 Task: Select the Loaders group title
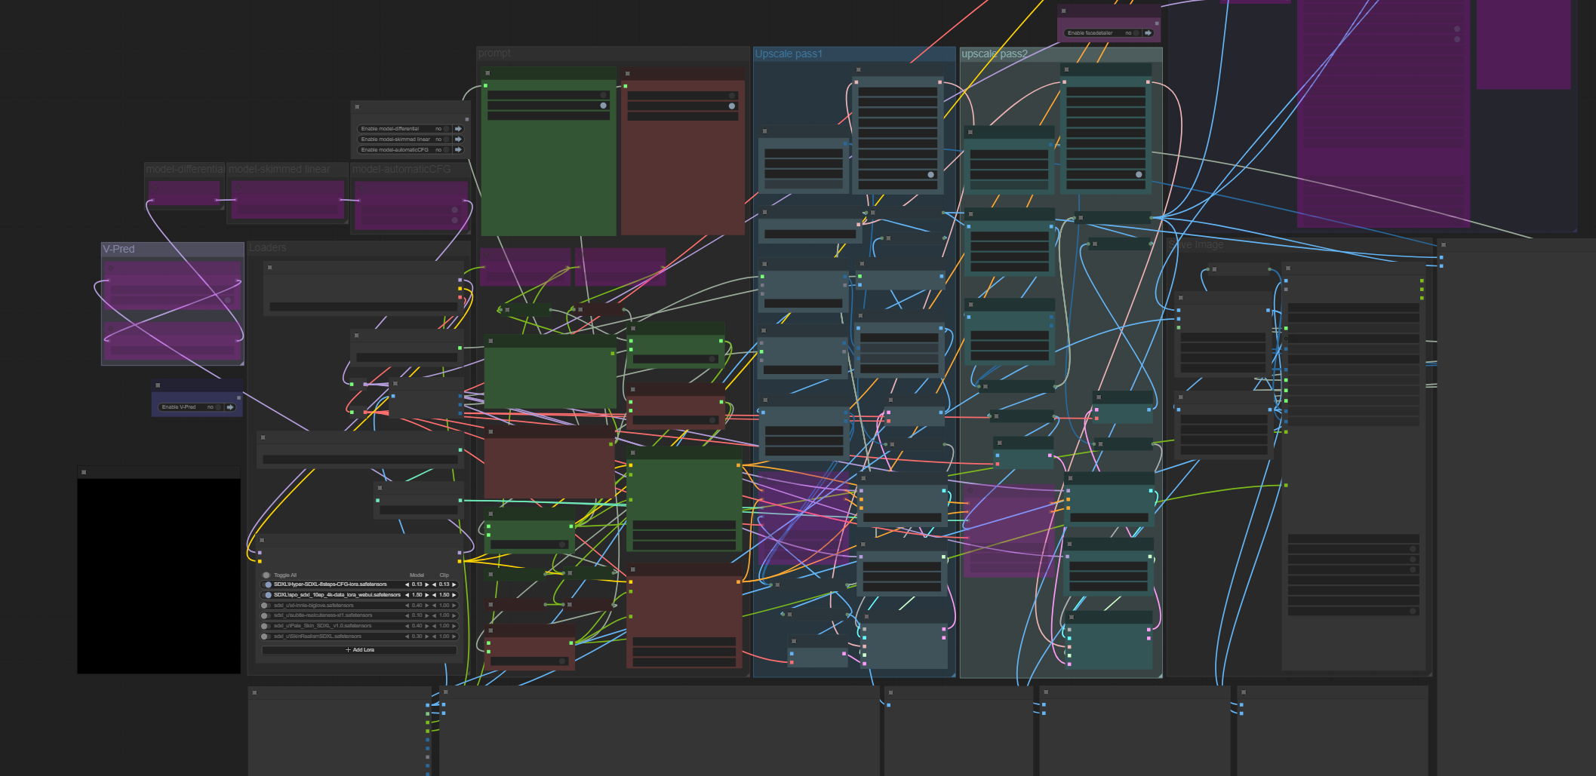[x=268, y=247]
